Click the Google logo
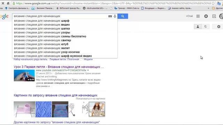Image resolution: width=223 pixels, height=125 pixels. (x=4, y=16)
